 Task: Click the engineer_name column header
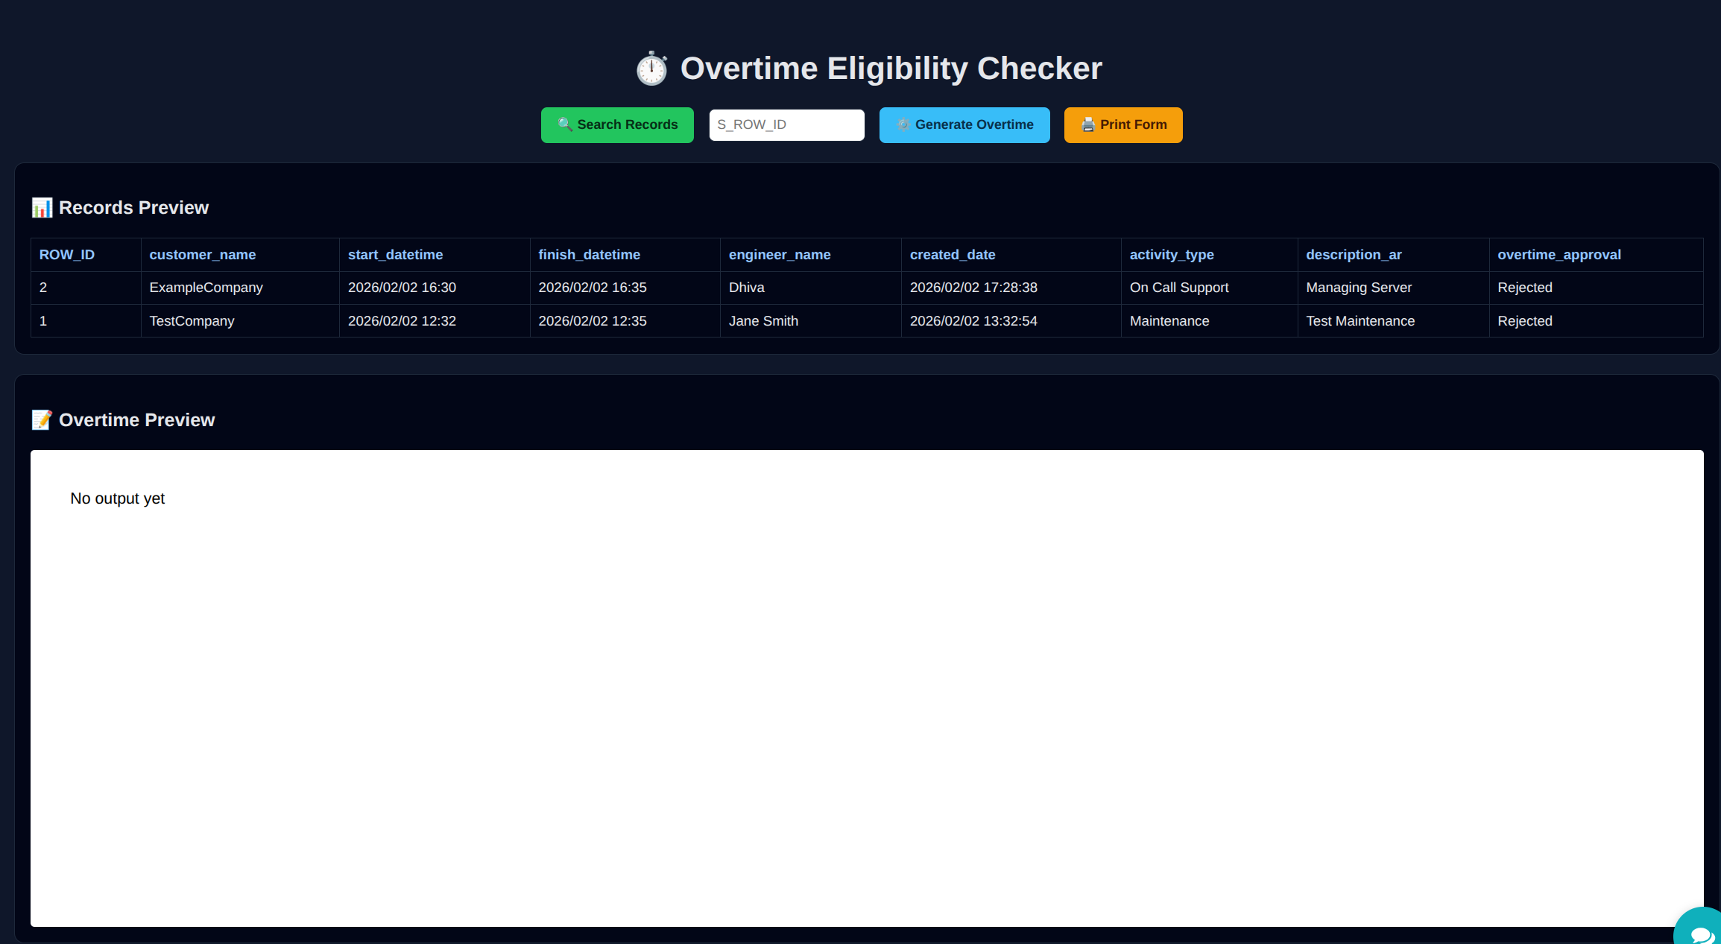pos(779,254)
